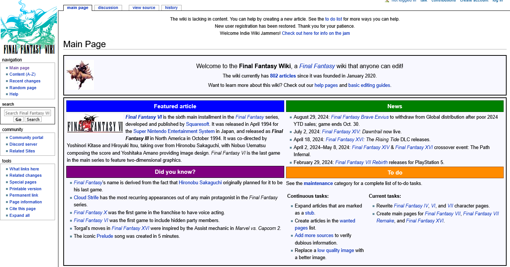
Task: Click Cite this page
Action: [x=22, y=209]
